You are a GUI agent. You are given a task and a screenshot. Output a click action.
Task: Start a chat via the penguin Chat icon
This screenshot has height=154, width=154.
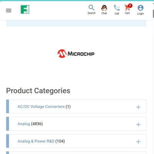[x=104, y=8]
